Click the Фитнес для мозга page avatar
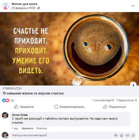The height and width of the screenshot is (140, 139). (6, 6)
